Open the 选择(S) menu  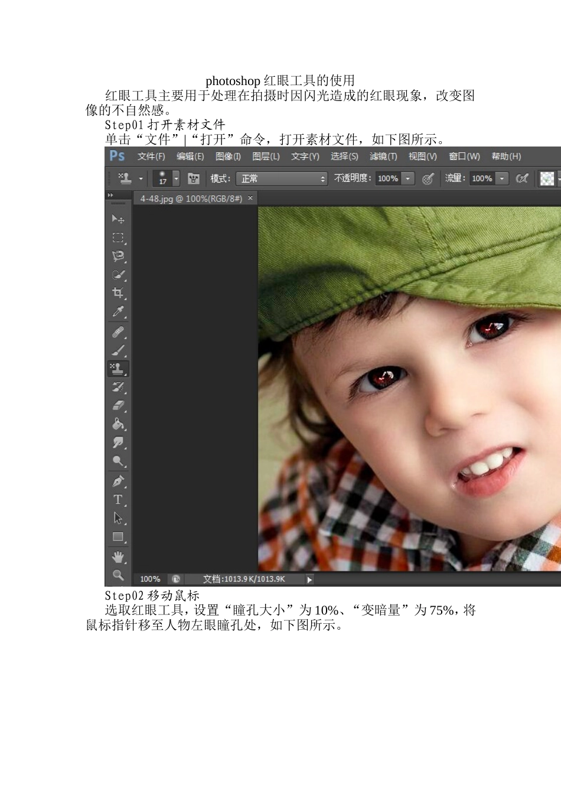click(x=344, y=157)
